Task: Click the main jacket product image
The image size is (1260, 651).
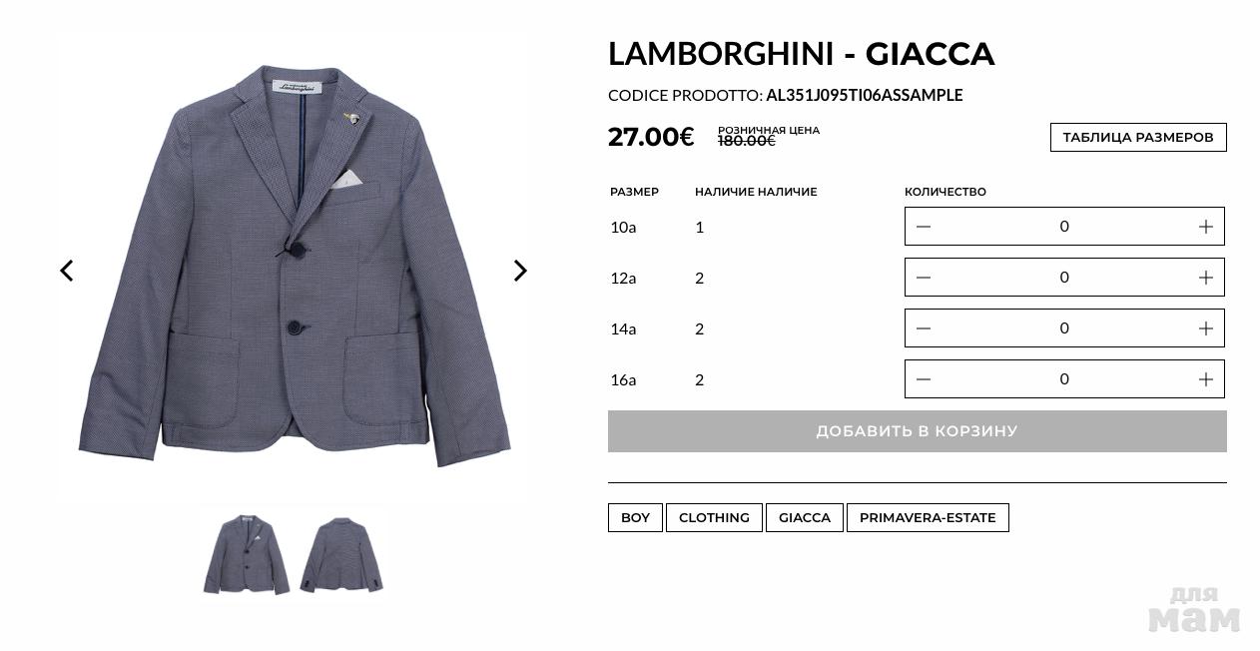Action: (x=294, y=265)
